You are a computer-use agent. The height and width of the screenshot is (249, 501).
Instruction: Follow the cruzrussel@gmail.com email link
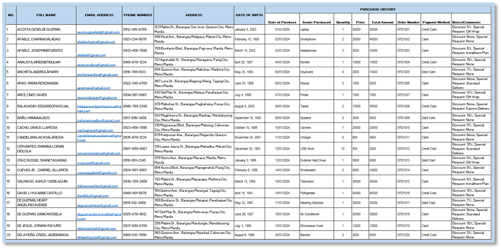click(x=93, y=163)
